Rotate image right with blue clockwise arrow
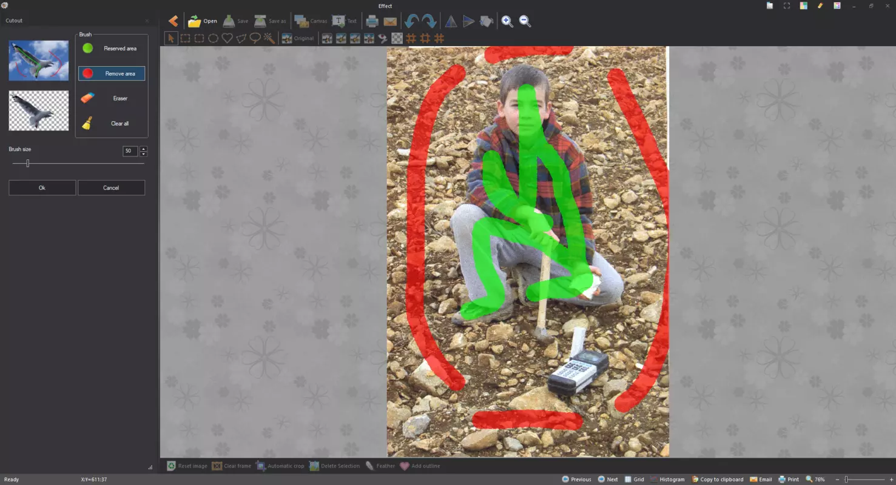The height and width of the screenshot is (485, 896). 429,21
